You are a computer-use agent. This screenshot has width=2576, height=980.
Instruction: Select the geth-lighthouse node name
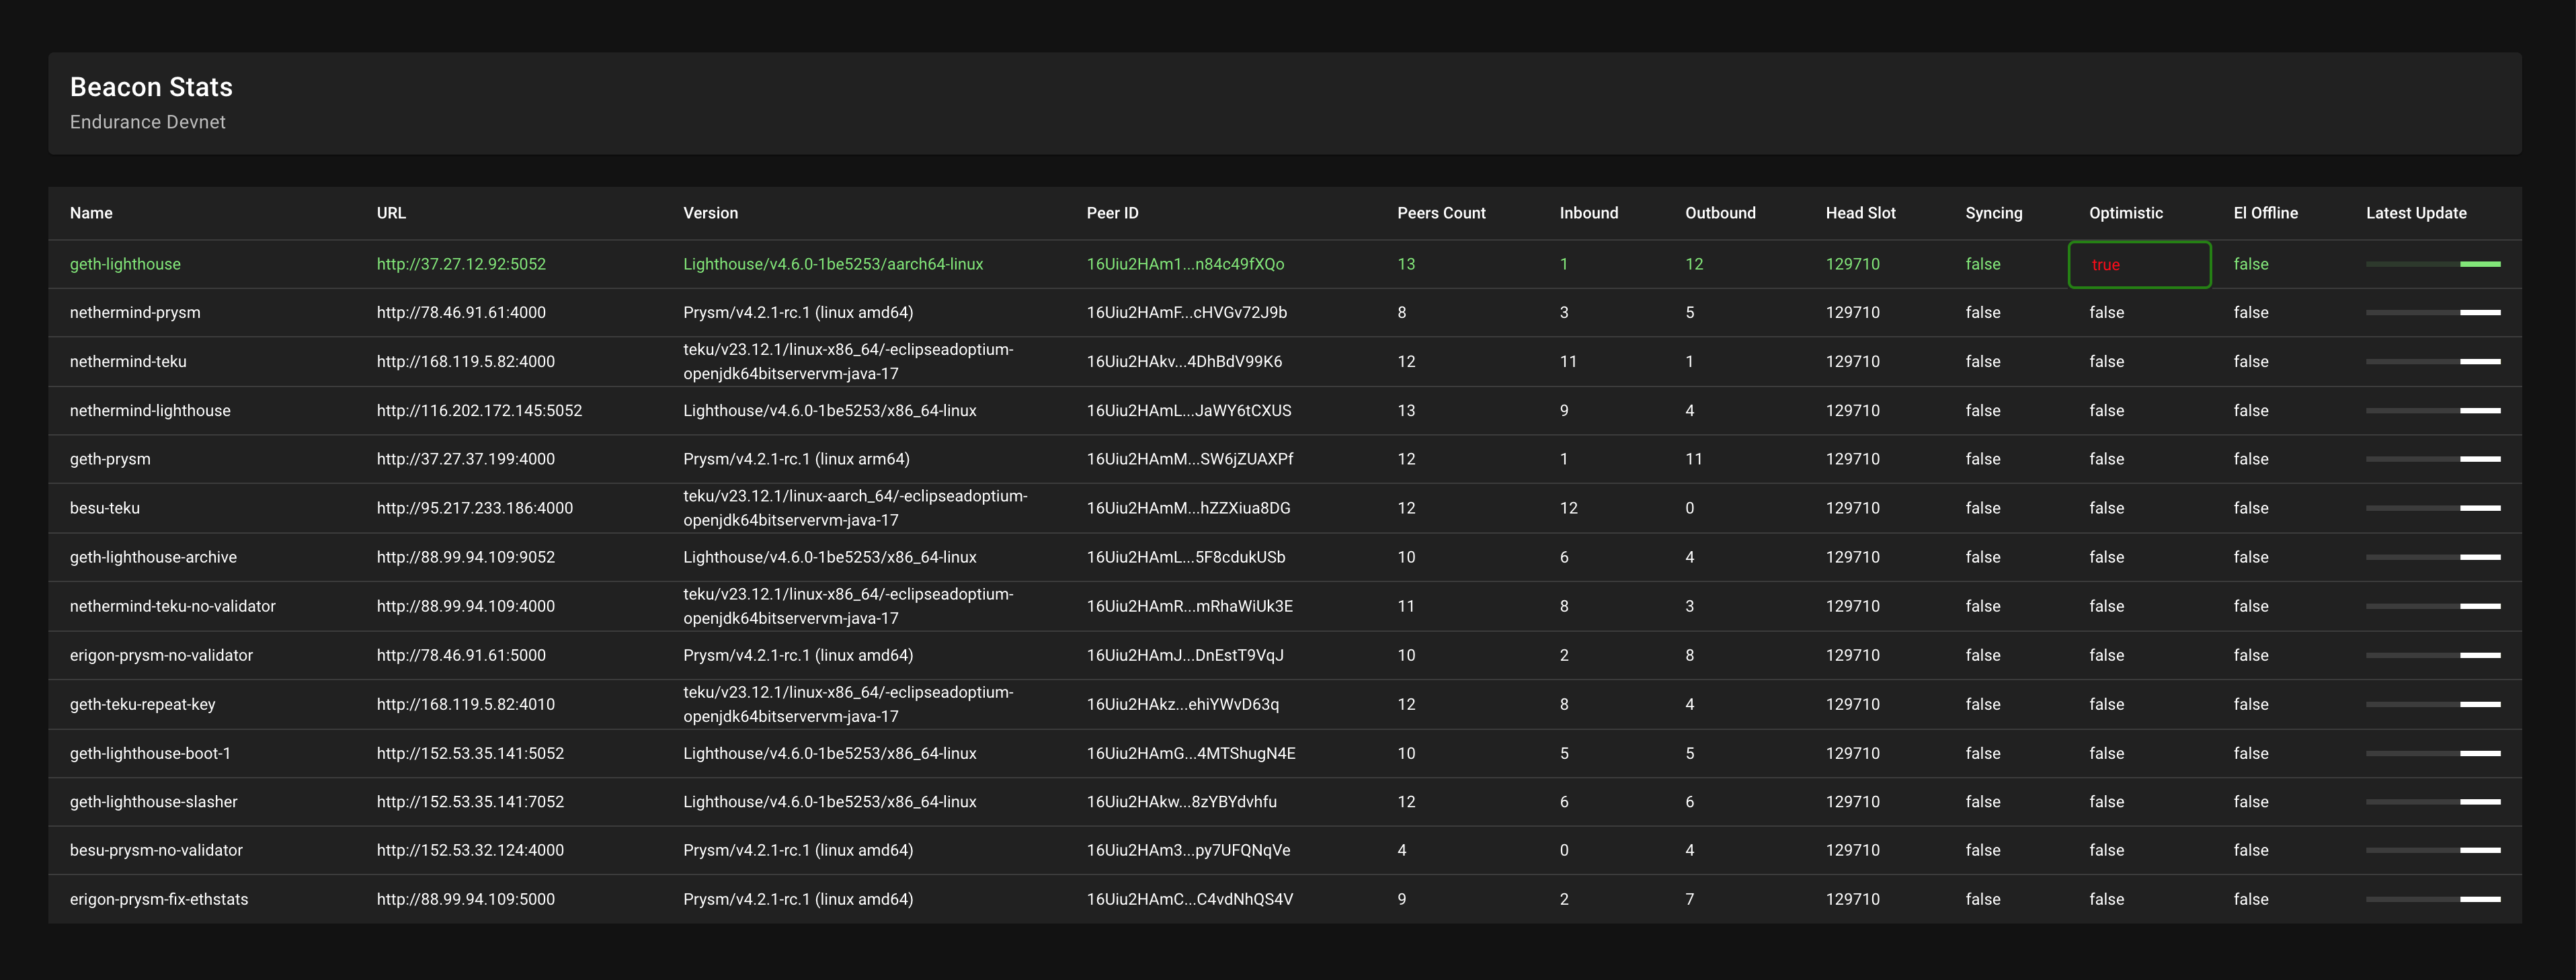(125, 264)
